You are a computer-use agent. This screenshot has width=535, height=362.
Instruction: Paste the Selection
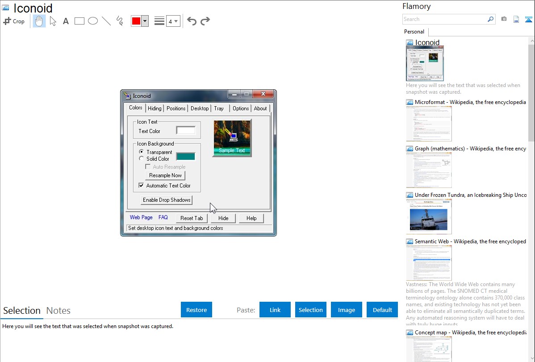[x=310, y=310]
